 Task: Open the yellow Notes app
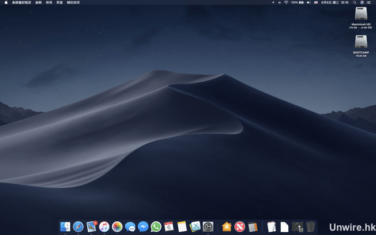click(x=182, y=227)
